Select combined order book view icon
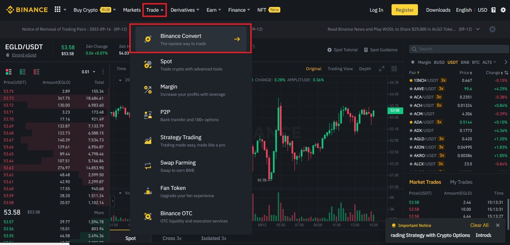Image resolution: width=510 pixels, height=245 pixels. click(x=9, y=72)
